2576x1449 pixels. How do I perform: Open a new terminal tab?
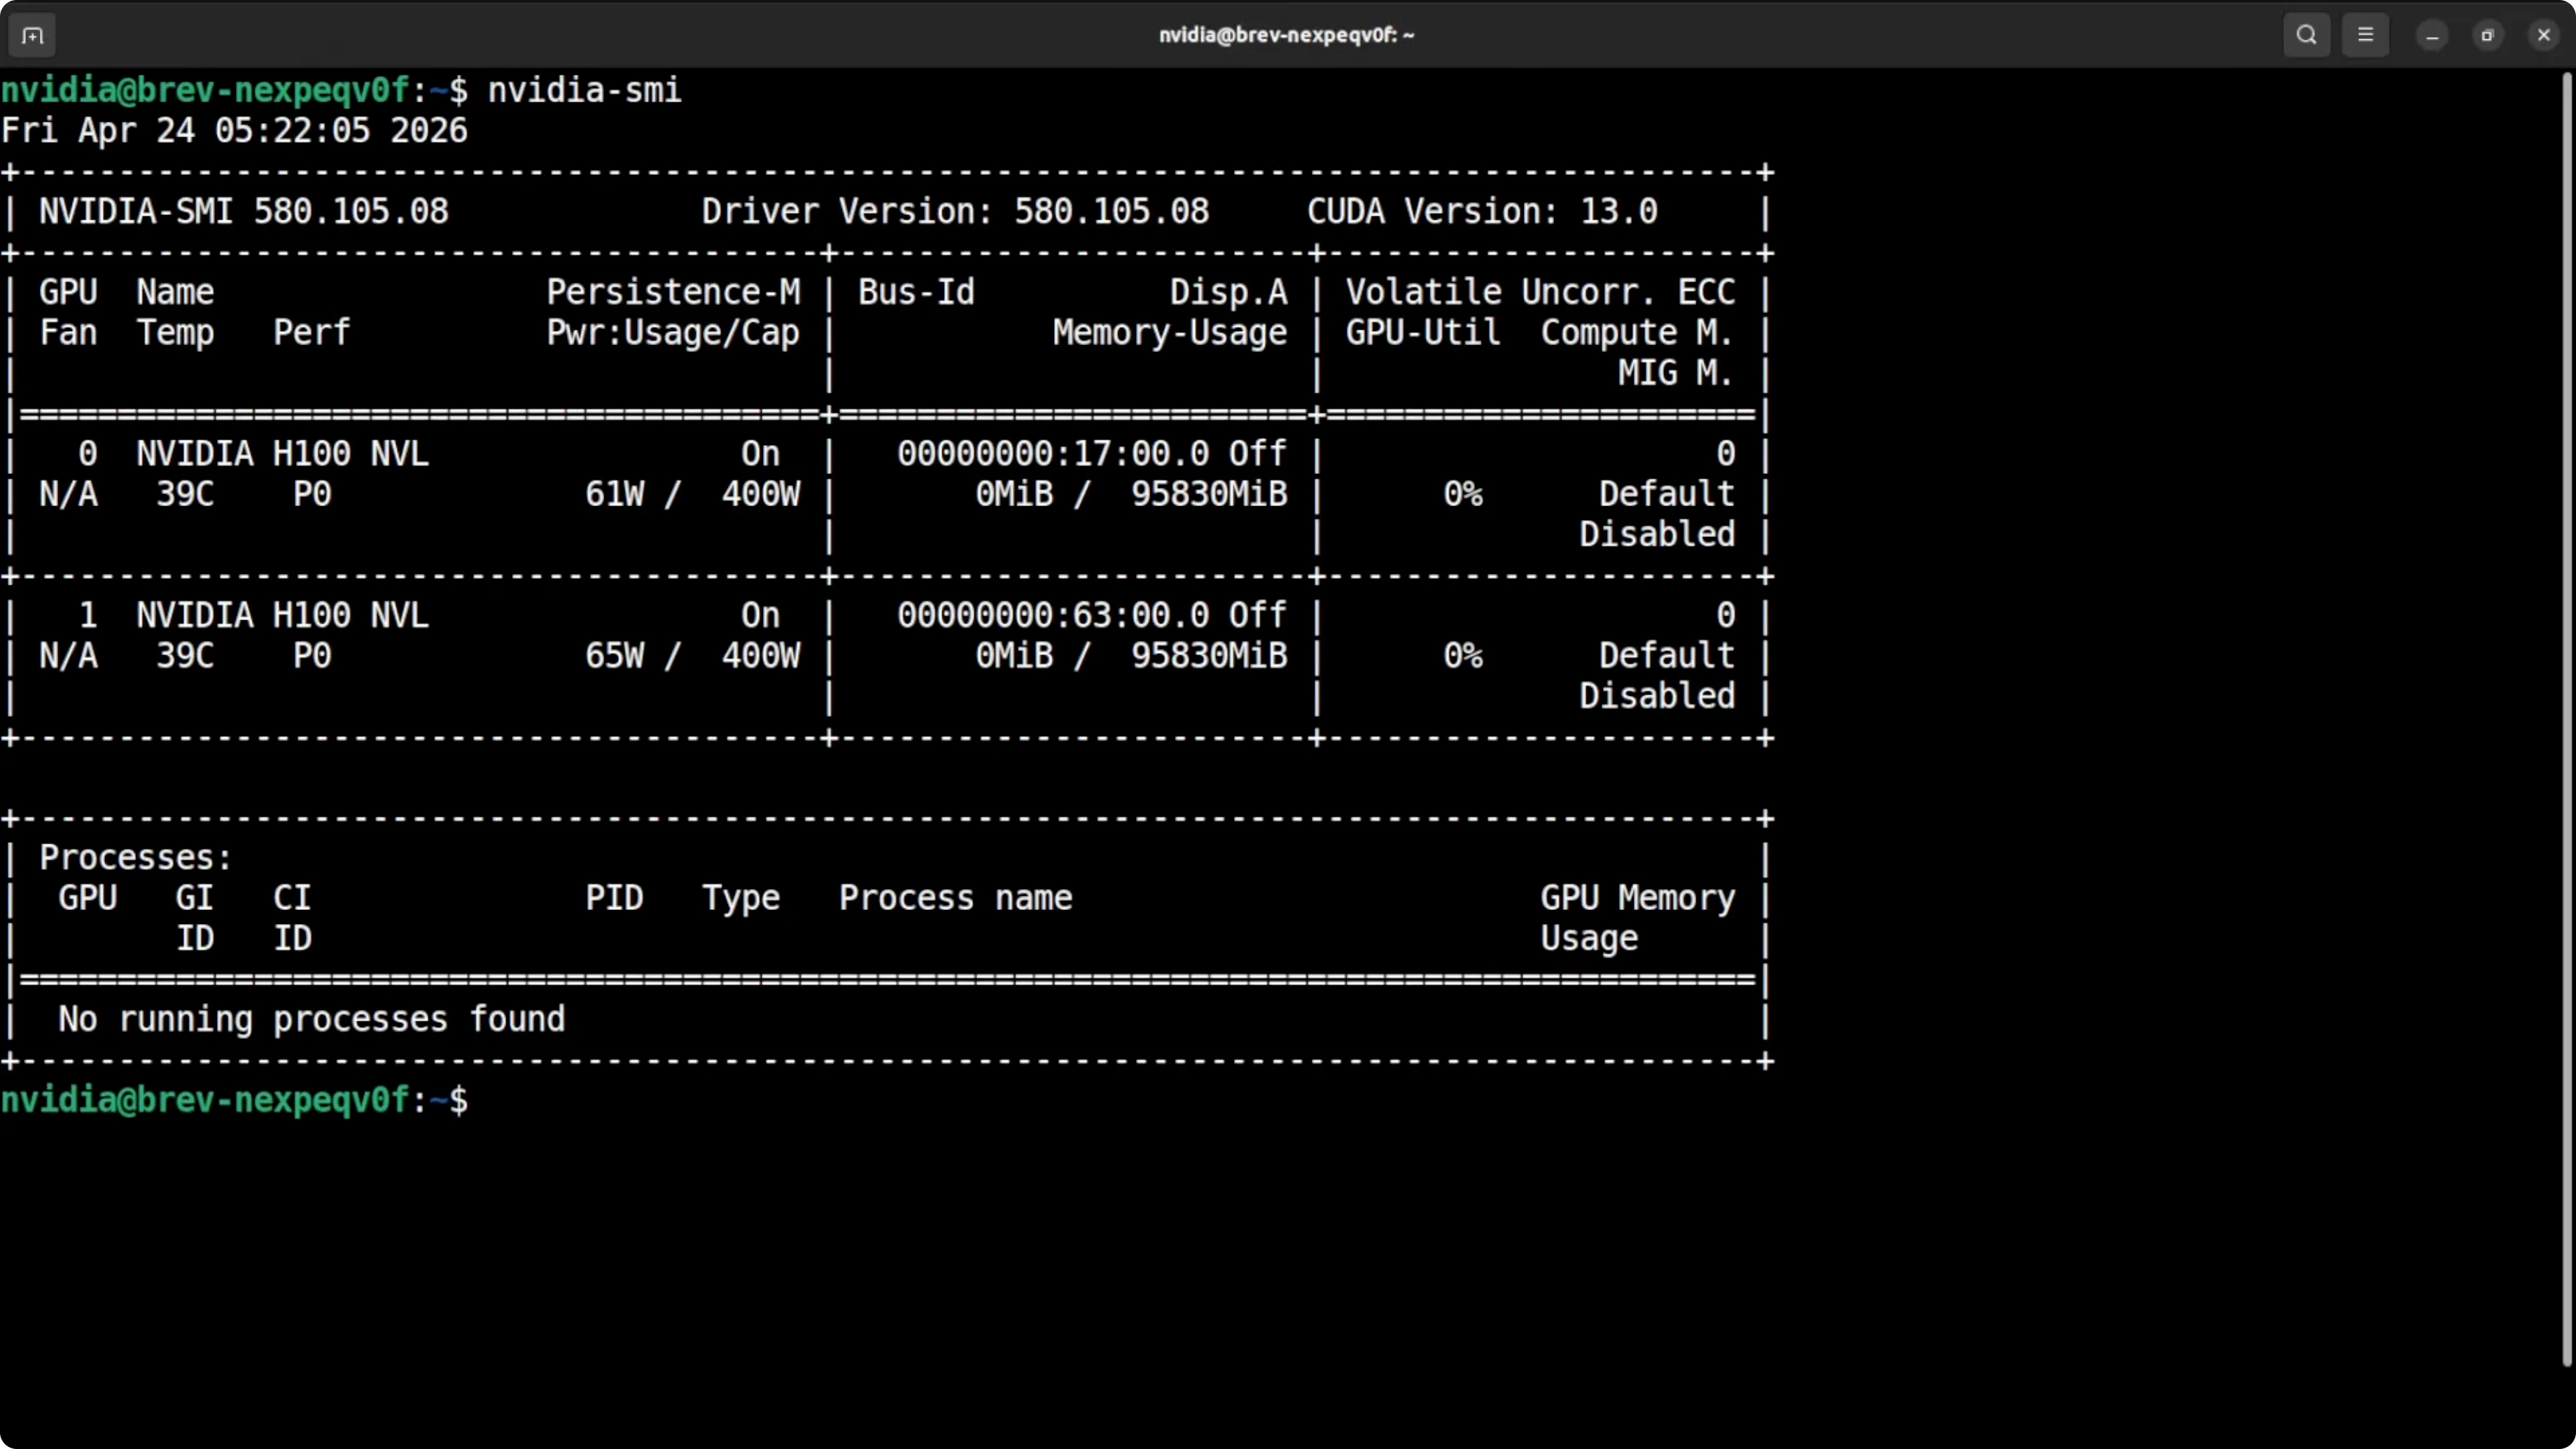(32, 36)
